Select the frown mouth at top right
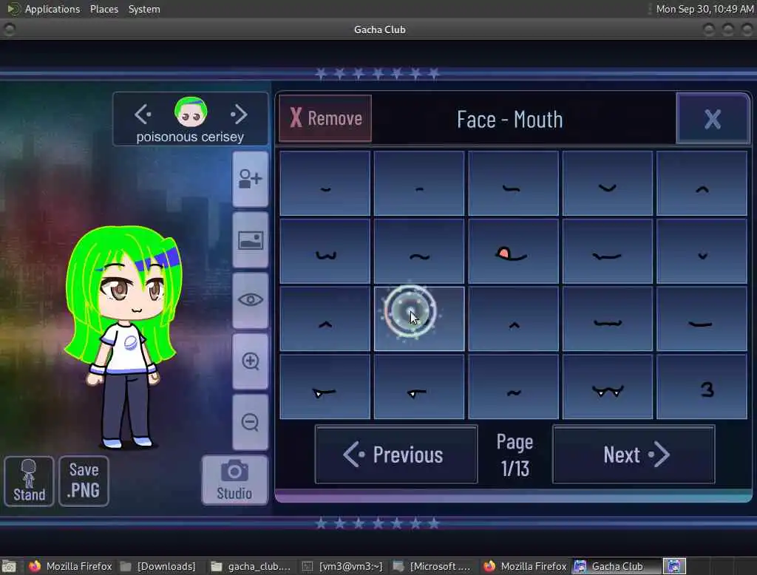The height and width of the screenshot is (575, 757). (702, 183)
